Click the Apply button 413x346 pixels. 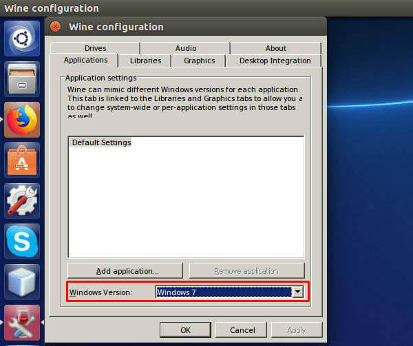(297, 330)
